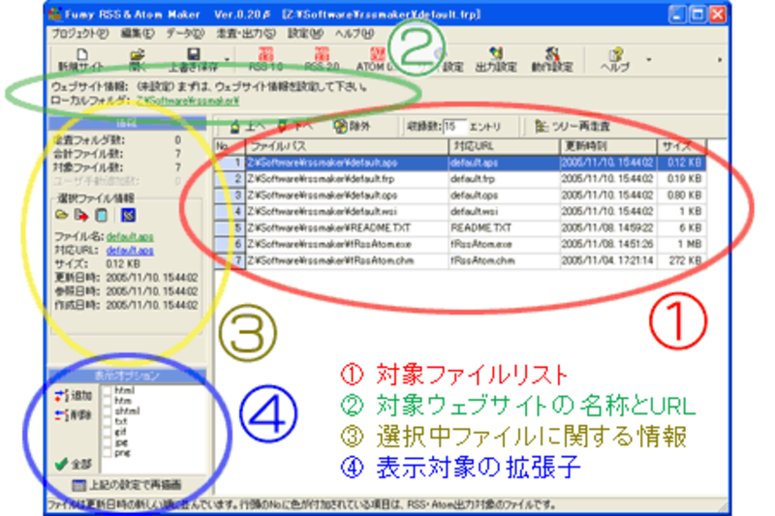Viewport: 775px width, 516px height.
Task: Open dropdown arrow next to ヘルプ toolbar icon
Action: tap(648, 60)
